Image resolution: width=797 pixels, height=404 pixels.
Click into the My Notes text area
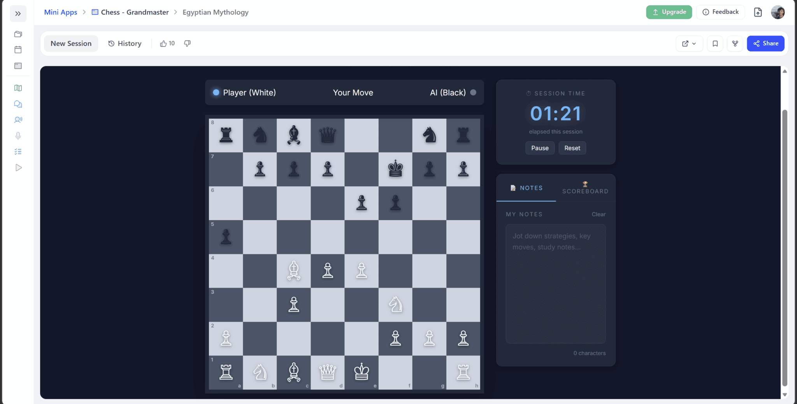[x=555, y=284]
